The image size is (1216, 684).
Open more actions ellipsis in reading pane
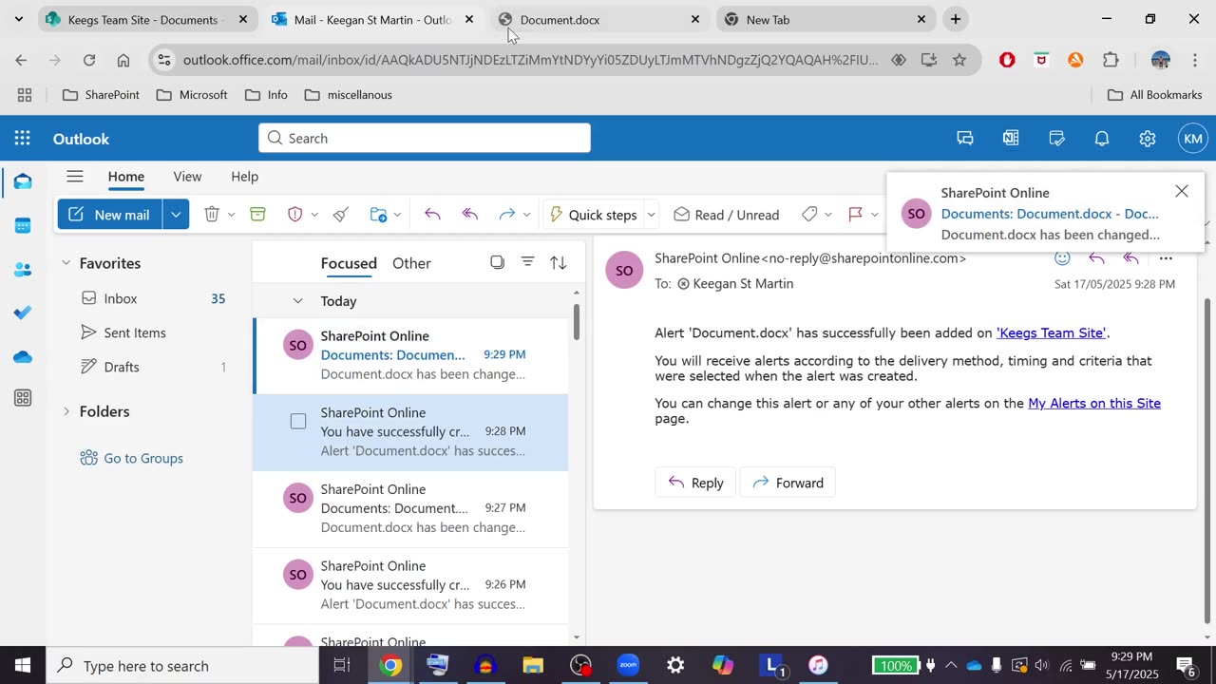coord(1166,258)
